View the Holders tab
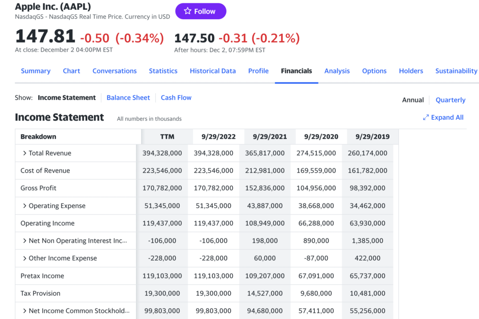This screenshot has height=319, width=479. (411, 71)
